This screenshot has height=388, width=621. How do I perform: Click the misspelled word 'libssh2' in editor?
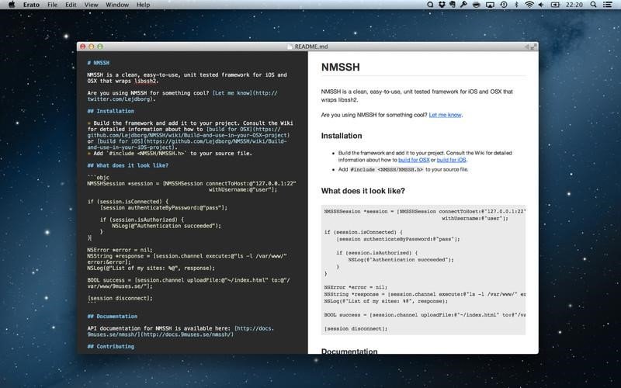click(x=145, y=81)
